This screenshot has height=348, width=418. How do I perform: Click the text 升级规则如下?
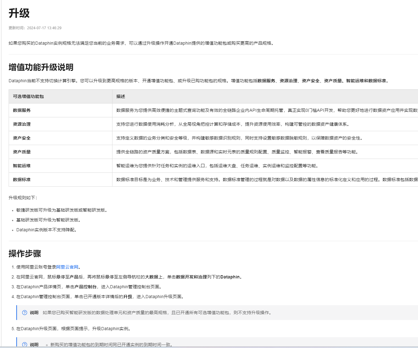tap(23, 198)
